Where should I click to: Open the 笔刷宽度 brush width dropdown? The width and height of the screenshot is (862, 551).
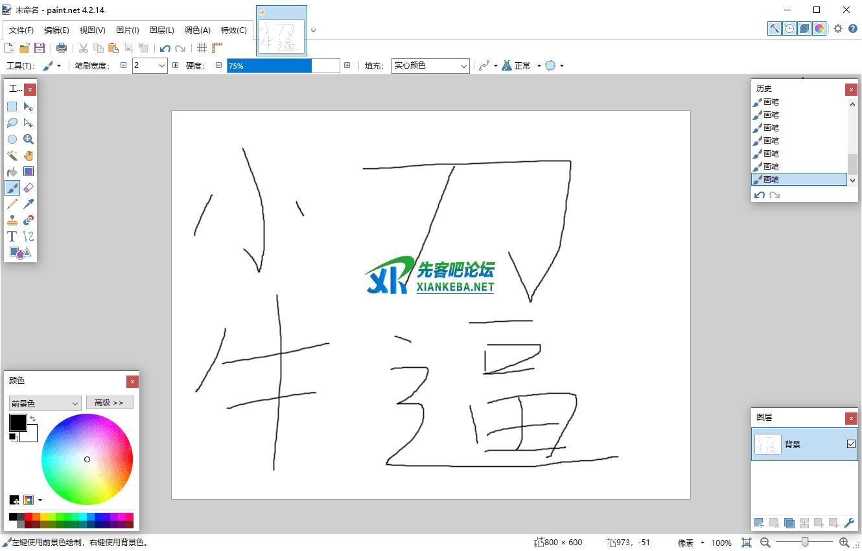(x=161, y=65)
